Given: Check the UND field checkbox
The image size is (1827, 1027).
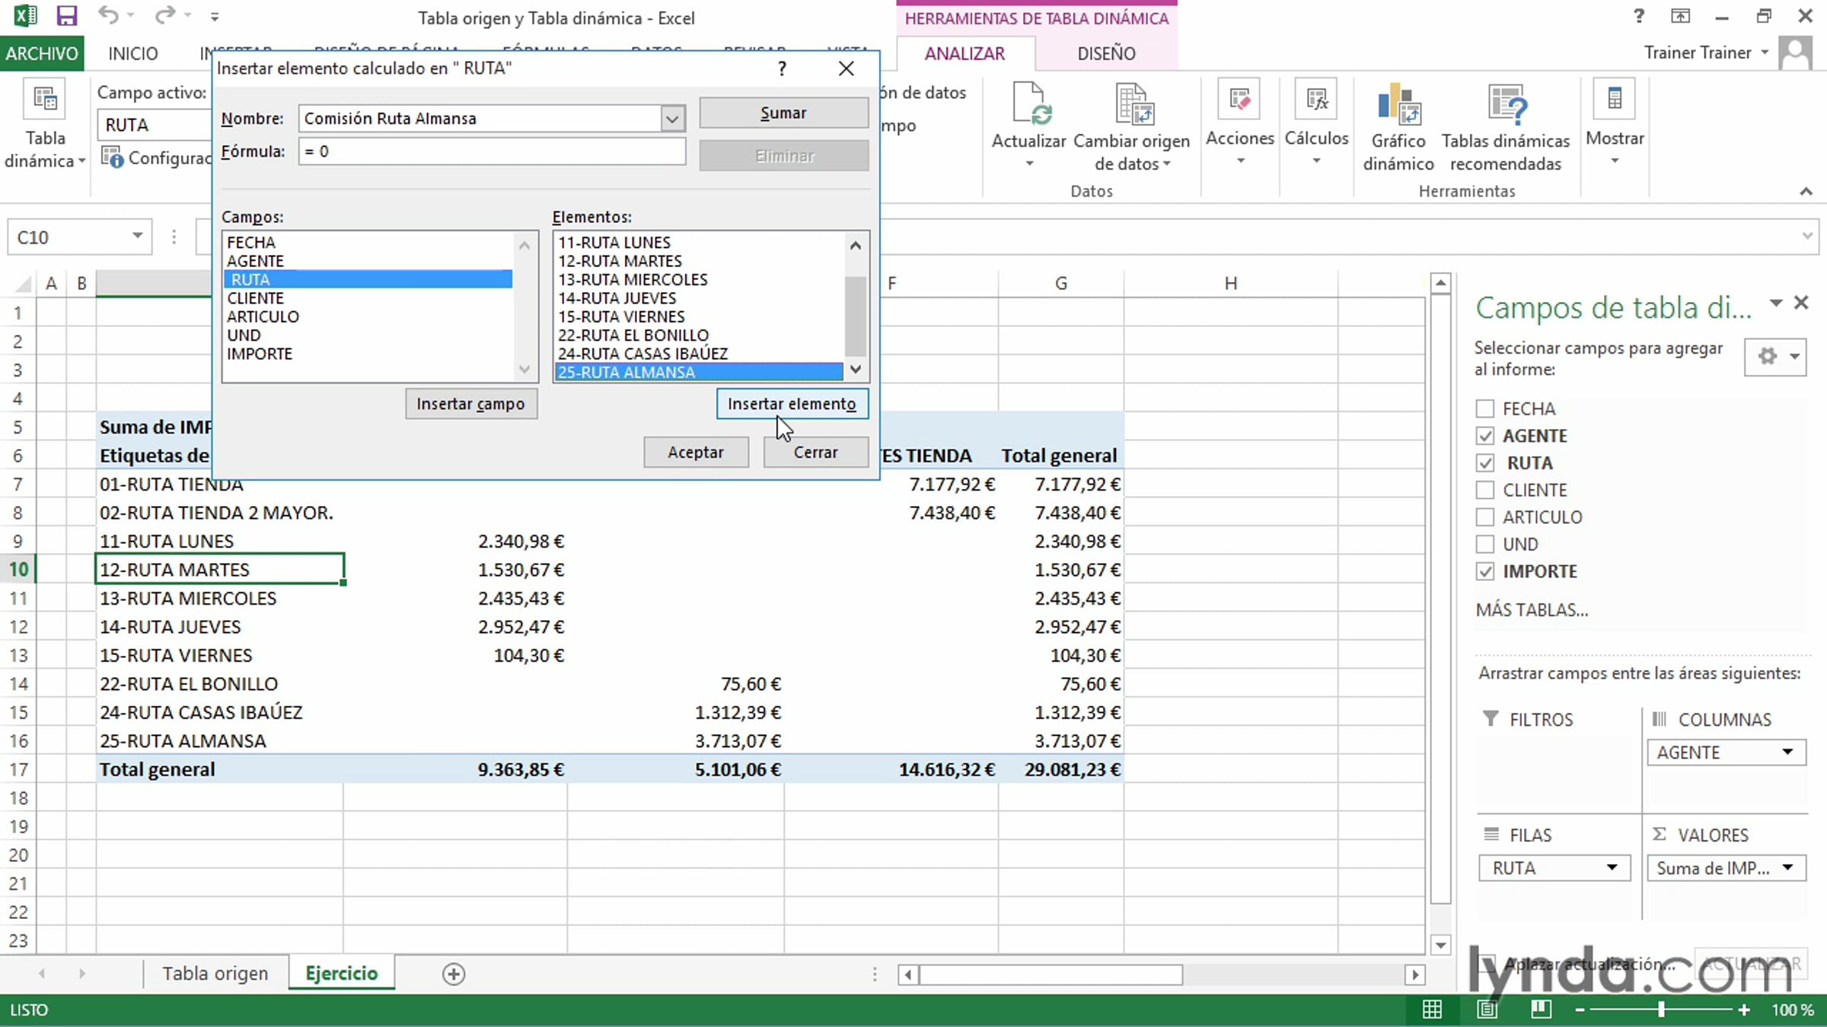Looking at the screenshot, I should 1485,544.
